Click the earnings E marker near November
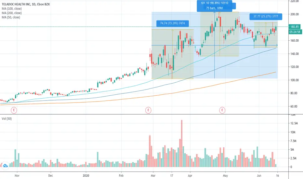This screenshot has width=303, height=179. (14, 110)
